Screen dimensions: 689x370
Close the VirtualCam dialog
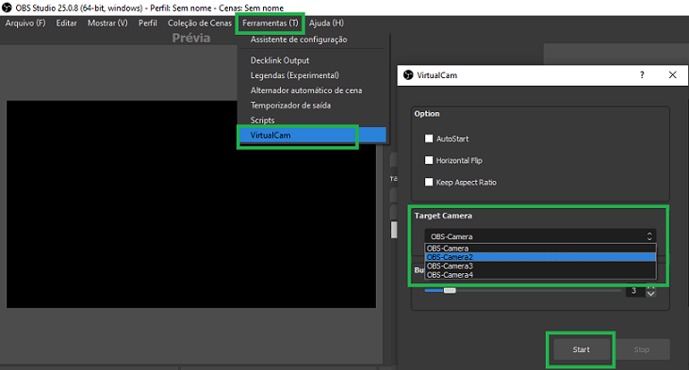click(672, 75)
